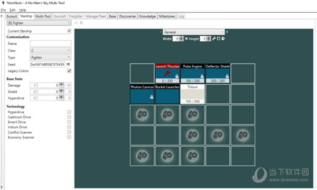This screenshot has height=190, width=317.
Task: Enable the Indium Drive checkbox
Action: [69, 127]
